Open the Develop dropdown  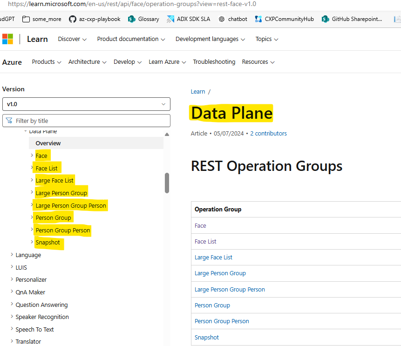pos(128,62)
